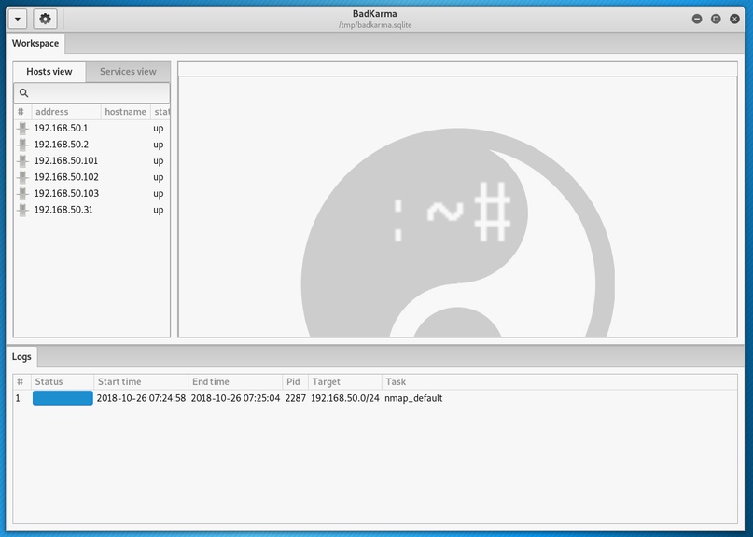The width and height of the screenshot is (753, 537).
Task: Select the Logs tab
Action: [21, 356]
